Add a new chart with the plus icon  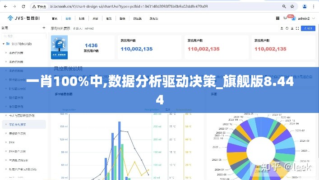click(x=44, y=28)
